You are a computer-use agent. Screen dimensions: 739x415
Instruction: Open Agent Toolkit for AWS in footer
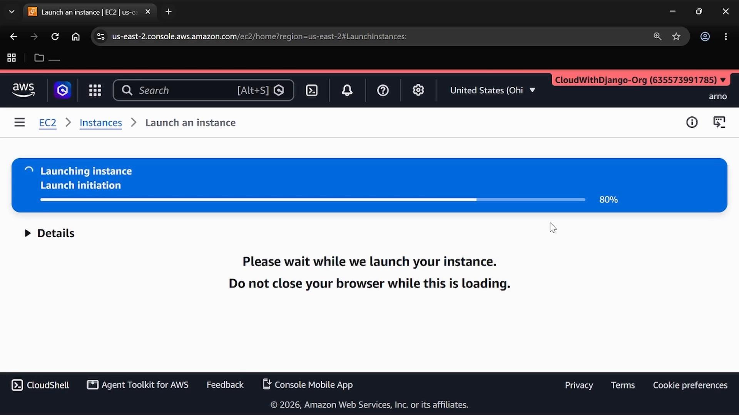138,385
